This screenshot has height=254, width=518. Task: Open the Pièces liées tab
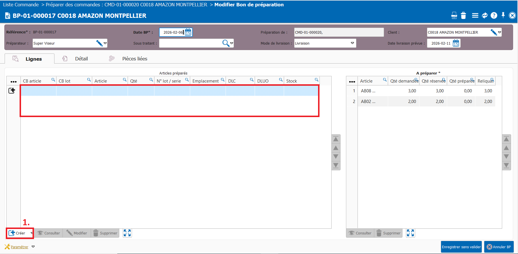(135, 59)
